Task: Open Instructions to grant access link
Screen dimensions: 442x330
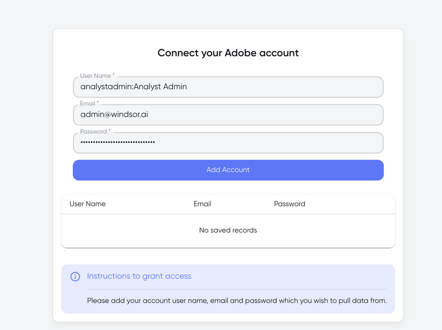Action: [x=139, y=276]
